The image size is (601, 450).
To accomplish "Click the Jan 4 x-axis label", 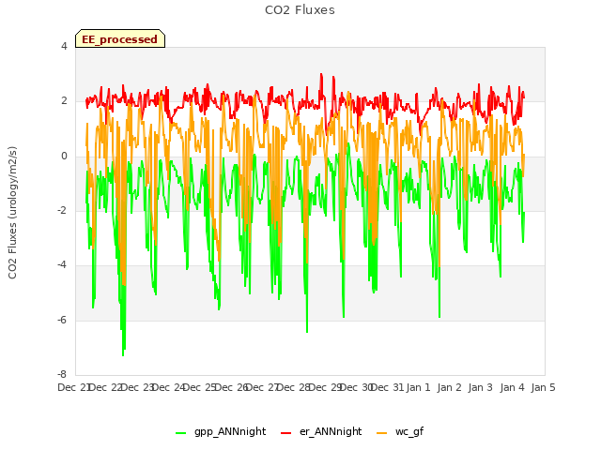I will click(512, 387).
